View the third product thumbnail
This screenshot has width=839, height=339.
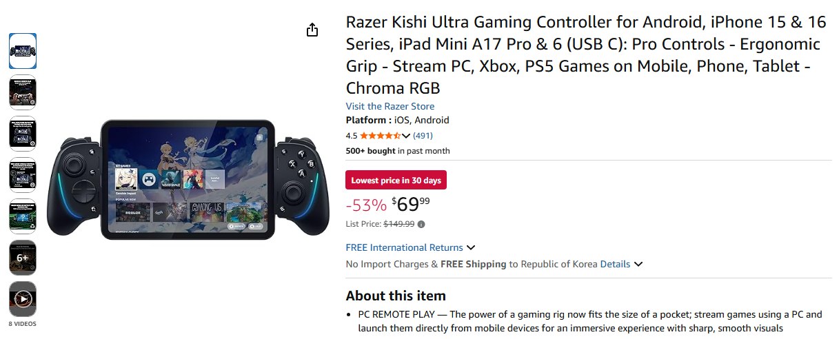23,134
